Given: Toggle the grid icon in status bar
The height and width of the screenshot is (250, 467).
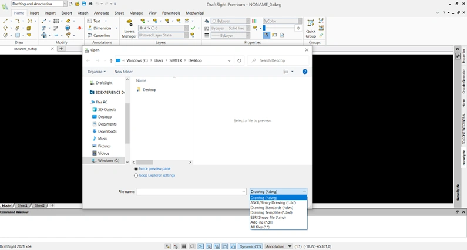Looking at the screenshot, I should 184,246.
